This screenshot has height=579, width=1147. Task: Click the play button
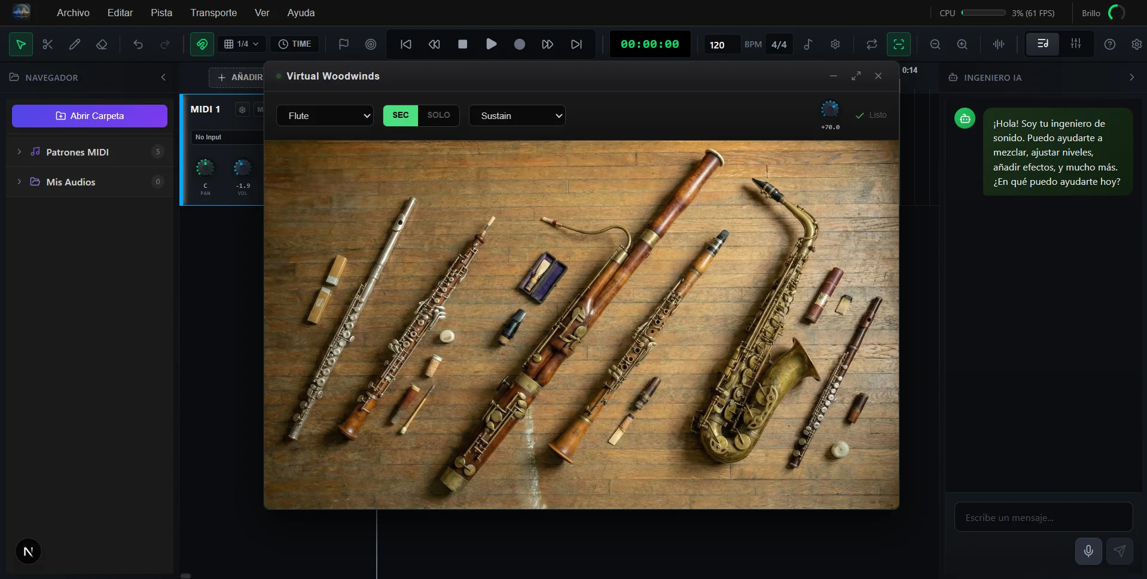tap(491, 44)
